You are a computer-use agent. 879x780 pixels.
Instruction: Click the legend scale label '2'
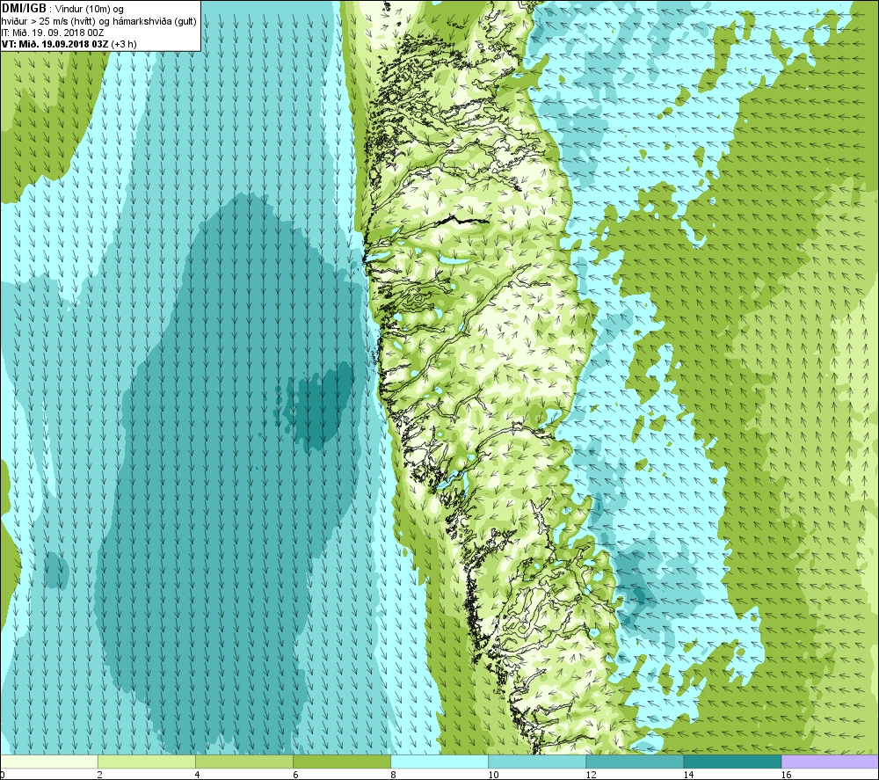pos(100,775)
